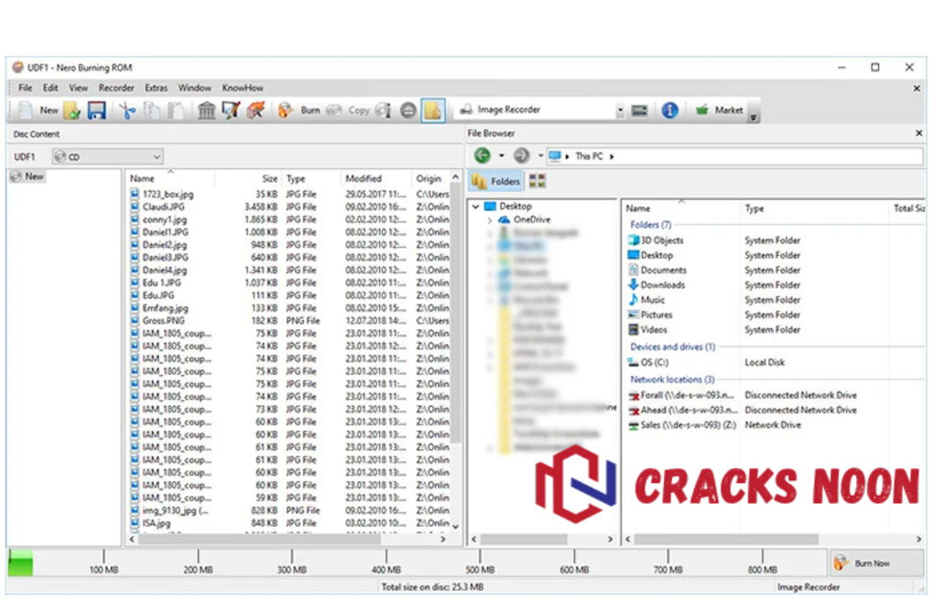Open the Extras menu
This screenshot has height=600, width=934.
(x=156, y=88)
